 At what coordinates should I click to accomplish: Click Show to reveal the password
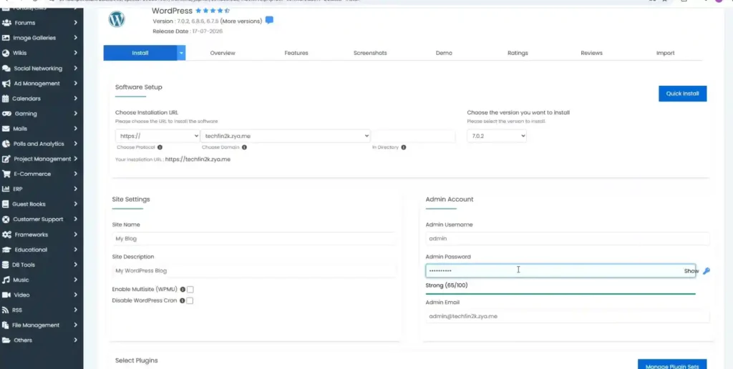[691, 271]
